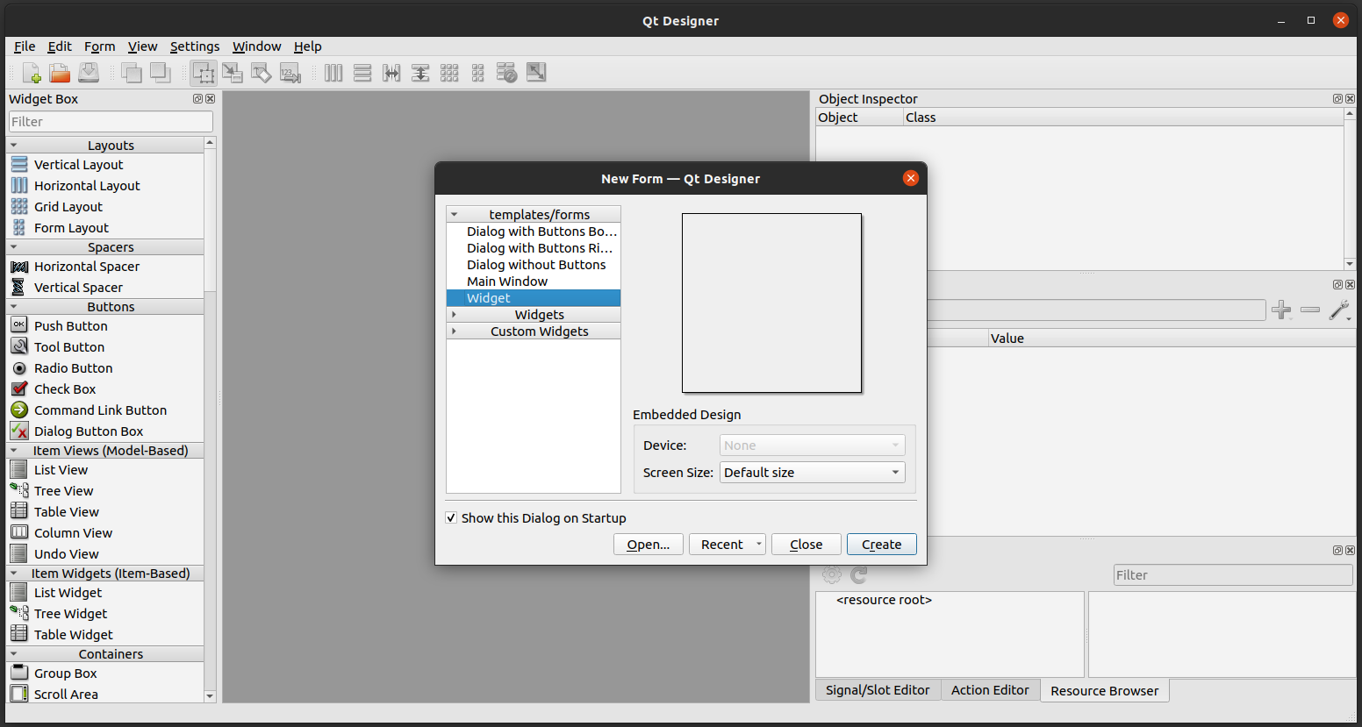This screenshot has height=727, width=1362.
Task: Click the Widget Box Filter field
Action: point(111,122)
